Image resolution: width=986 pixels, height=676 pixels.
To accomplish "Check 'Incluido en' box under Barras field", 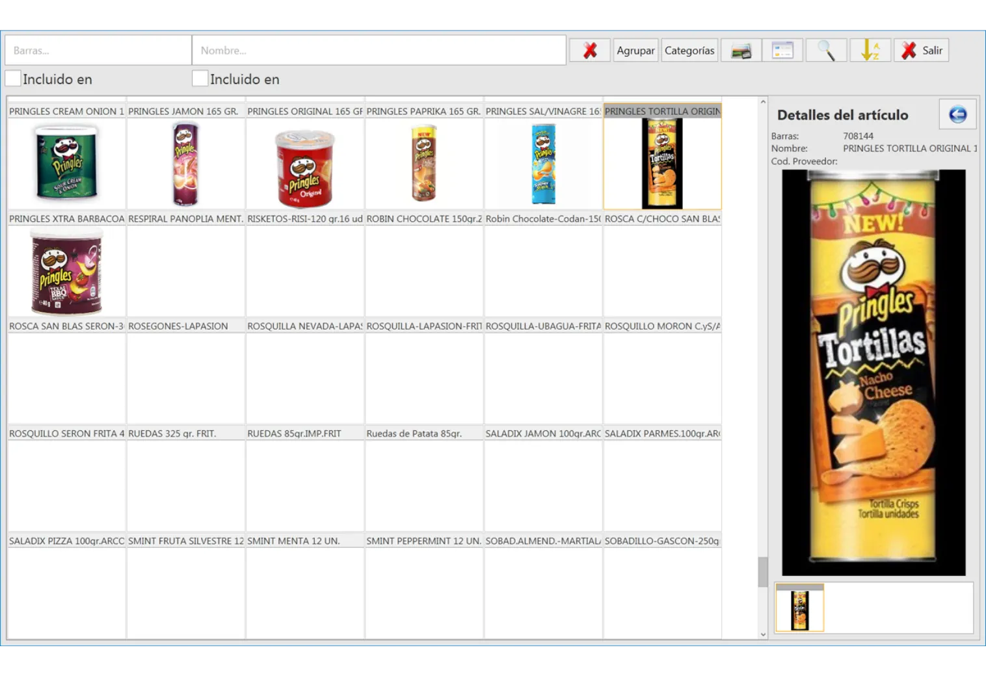I will 14,79.
